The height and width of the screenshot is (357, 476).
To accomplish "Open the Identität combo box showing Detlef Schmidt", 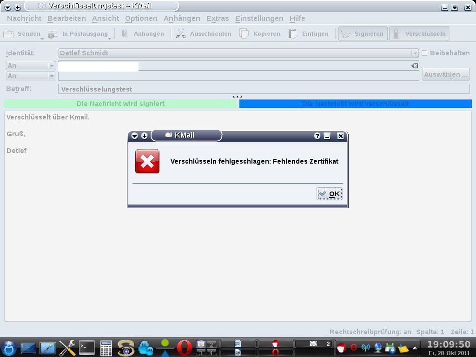I will click(x=238, y=53).
